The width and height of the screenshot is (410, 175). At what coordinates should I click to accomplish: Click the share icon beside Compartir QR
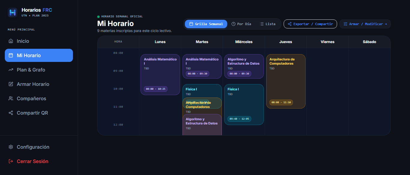[x=11, y=113]
